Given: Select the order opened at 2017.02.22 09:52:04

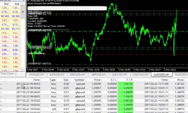Looking at the screenshot, I should tap(94, 88).
